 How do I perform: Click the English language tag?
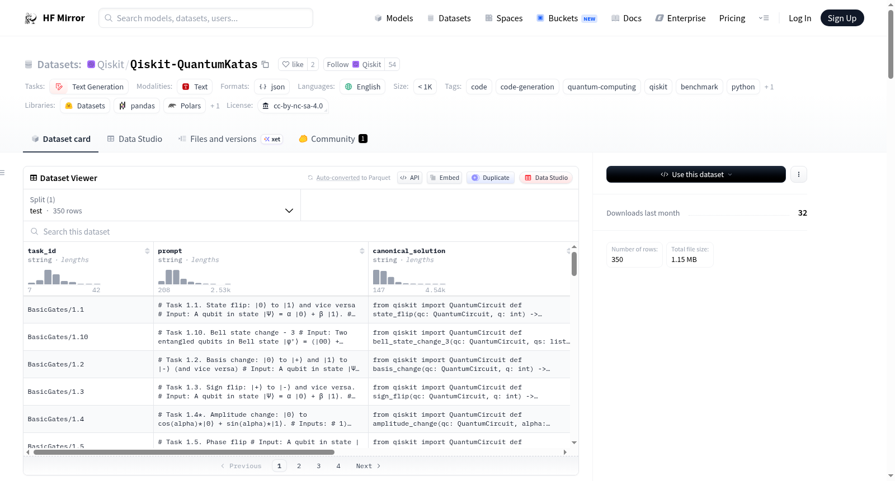362,87
